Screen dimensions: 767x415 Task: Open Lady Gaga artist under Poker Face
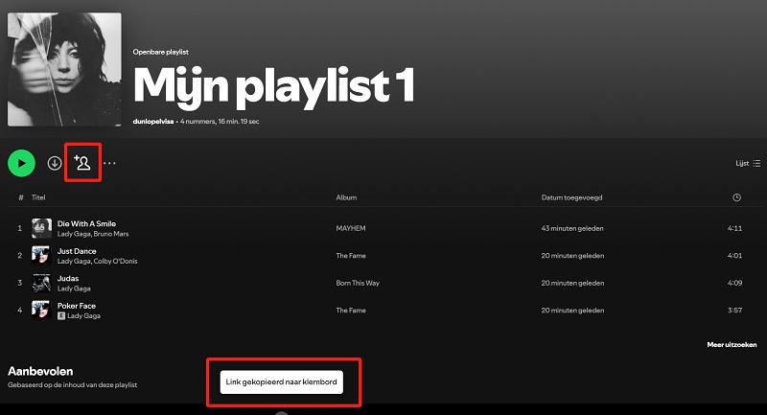(83, 315)
